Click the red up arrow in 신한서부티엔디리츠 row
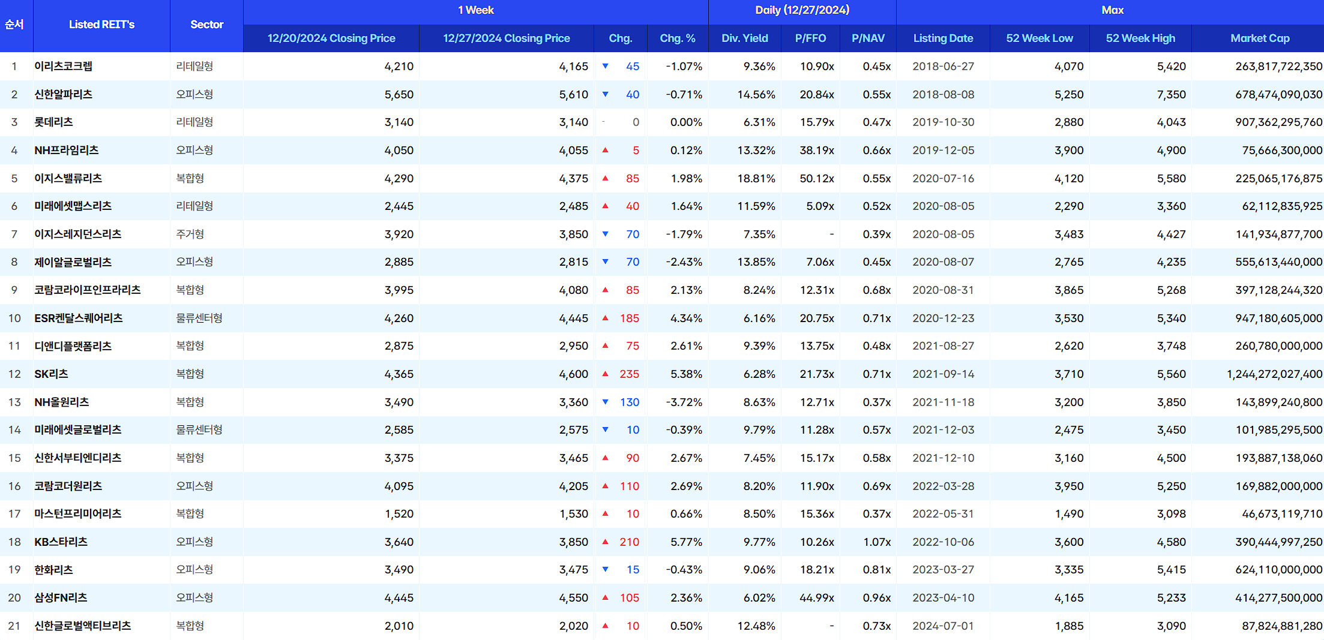This screenshot has width=1324, height=640. coord(605,458)
